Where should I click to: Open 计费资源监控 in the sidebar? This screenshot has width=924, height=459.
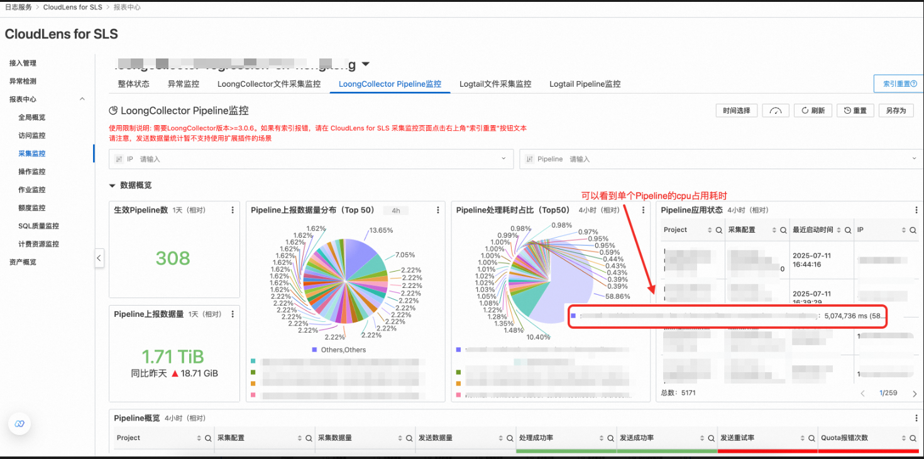coord(38,244)
